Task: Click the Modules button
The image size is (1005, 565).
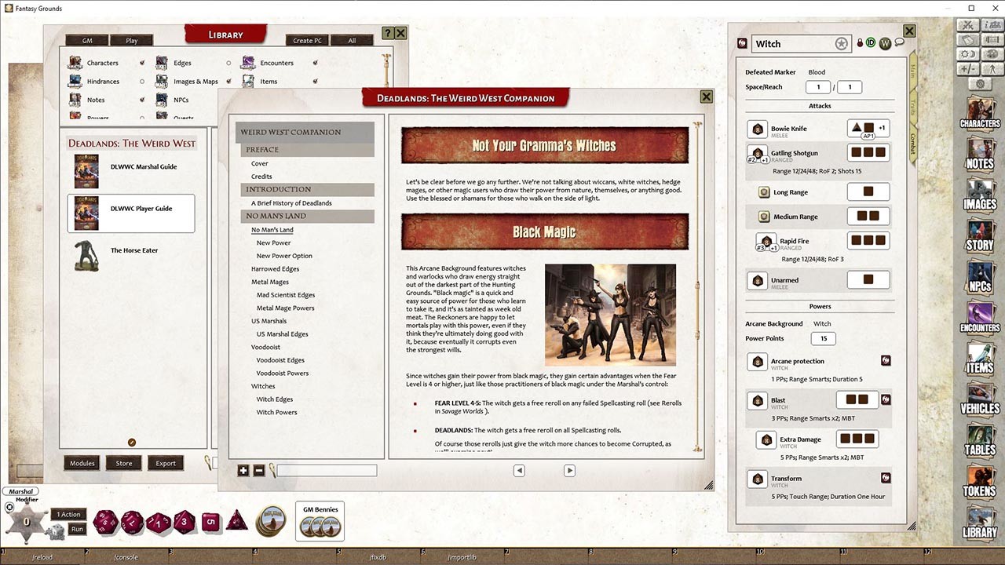Action: pos(82,463)
